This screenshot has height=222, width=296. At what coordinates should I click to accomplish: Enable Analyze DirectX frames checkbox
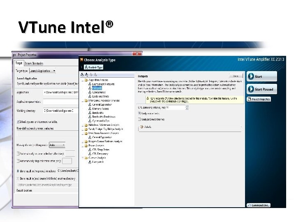point(139,119)
